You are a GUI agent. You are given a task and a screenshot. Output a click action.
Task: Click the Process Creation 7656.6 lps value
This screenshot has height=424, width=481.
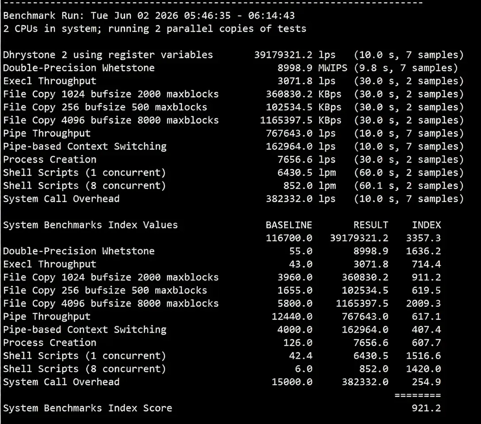tap(306, 159)
